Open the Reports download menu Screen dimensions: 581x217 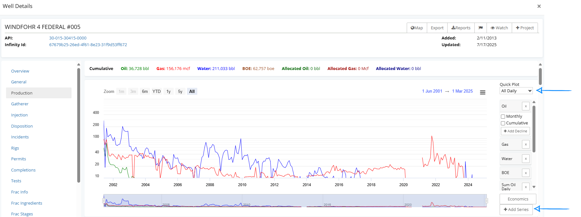(x=461, y=28)
